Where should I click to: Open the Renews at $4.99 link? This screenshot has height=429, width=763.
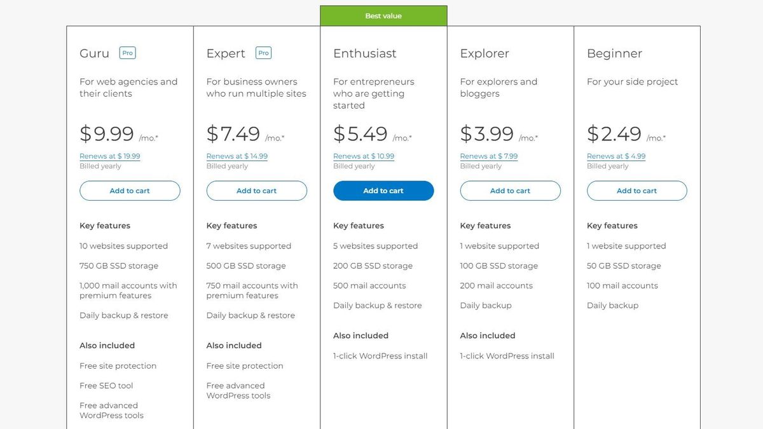point(615,156)
